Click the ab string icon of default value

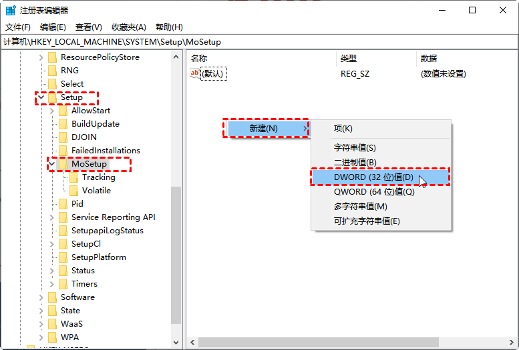(195, 73)
